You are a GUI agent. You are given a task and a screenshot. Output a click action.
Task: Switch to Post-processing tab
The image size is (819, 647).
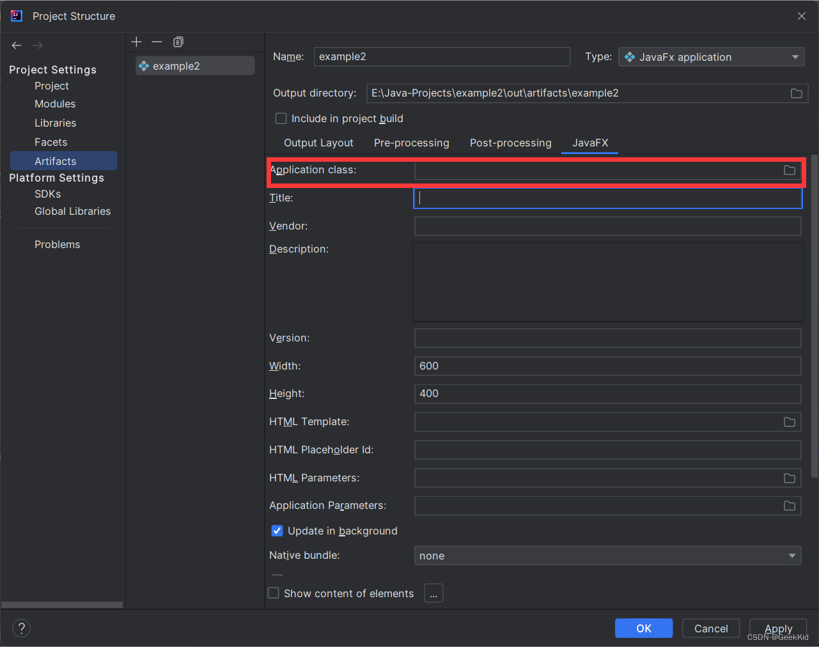[x=510, y=143]
